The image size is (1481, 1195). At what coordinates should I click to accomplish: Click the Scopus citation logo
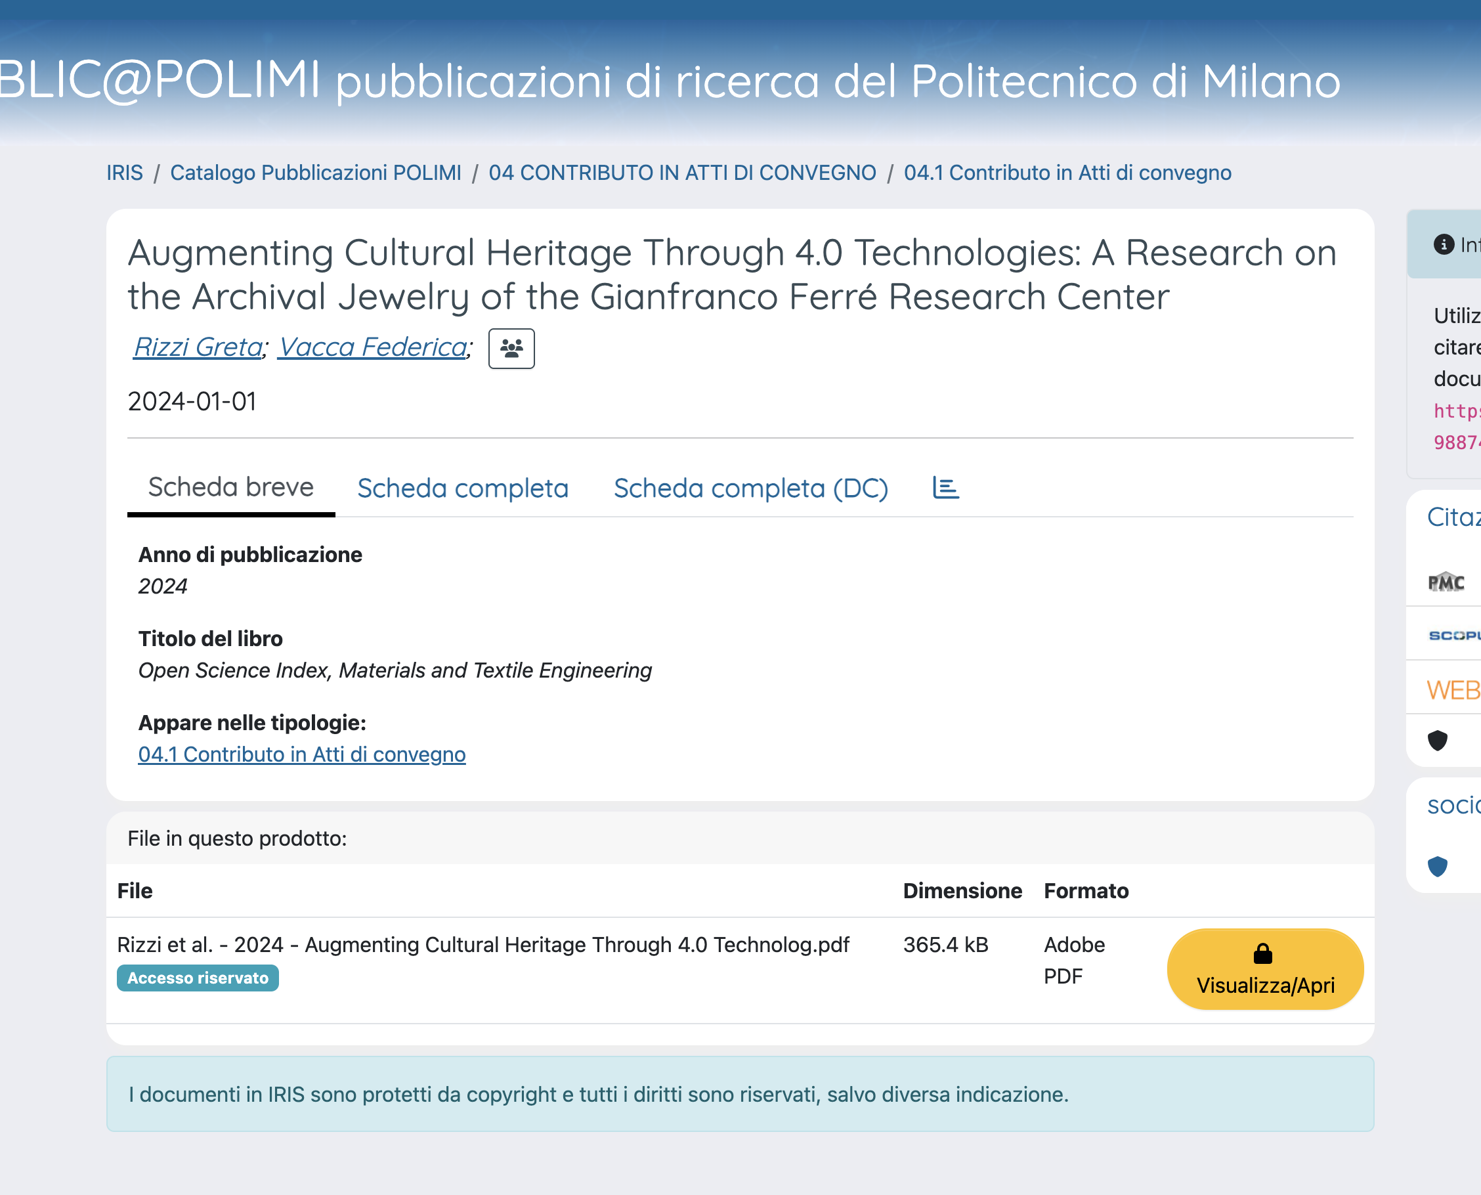pos(1454,635)
